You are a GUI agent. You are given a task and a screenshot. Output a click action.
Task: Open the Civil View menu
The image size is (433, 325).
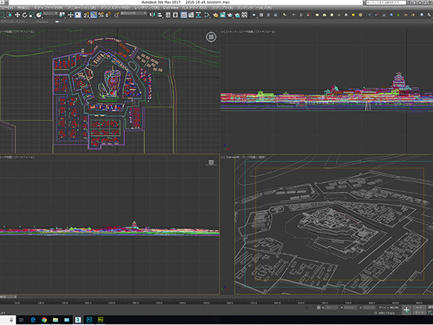click(x=169, y=8)
